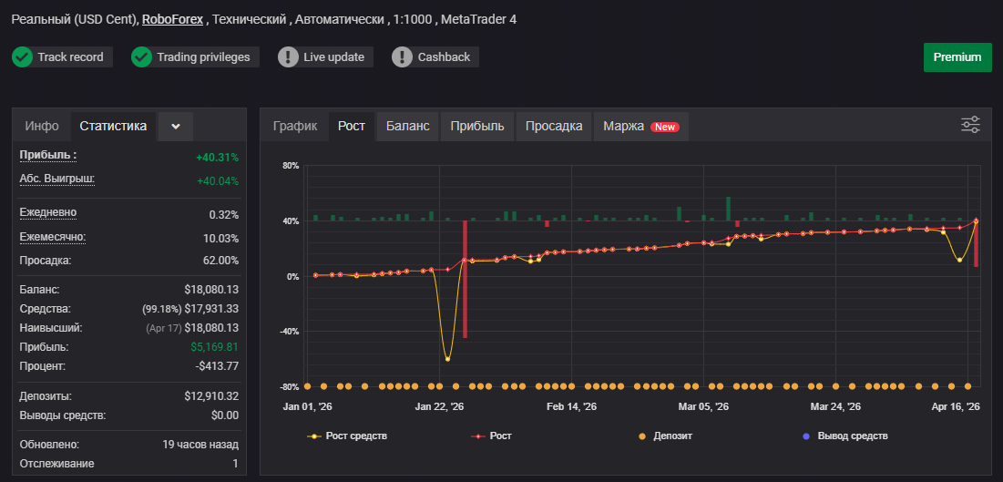
Task: Click the 0.32% daily value
Action: pyautogui.click(x=224, y=214)
